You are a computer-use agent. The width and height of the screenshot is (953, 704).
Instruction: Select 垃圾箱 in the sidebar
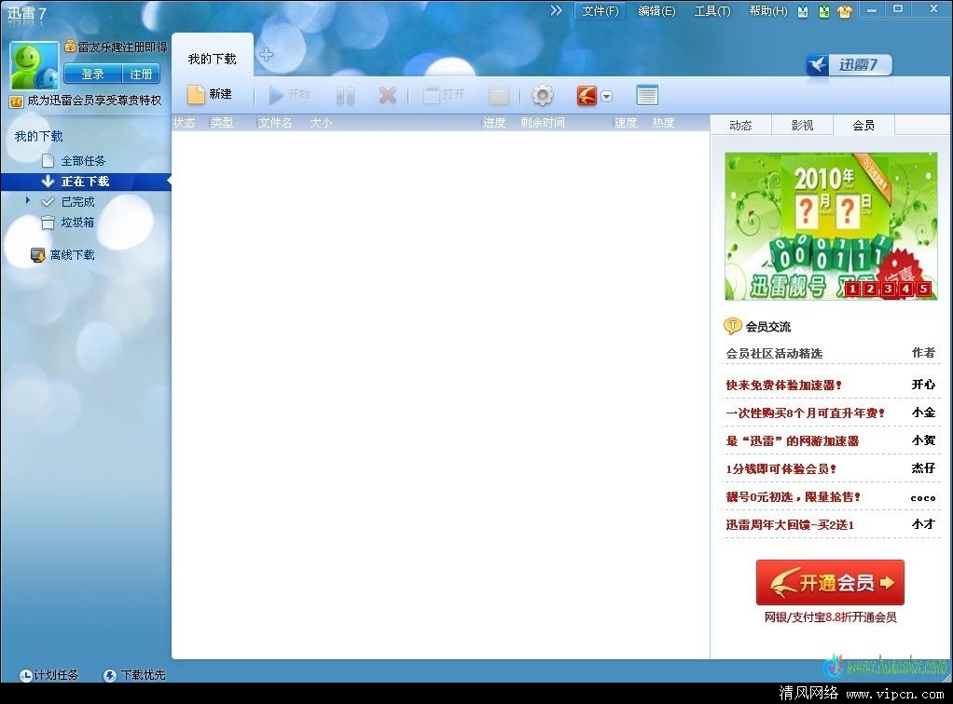click(x=77, y=223)
